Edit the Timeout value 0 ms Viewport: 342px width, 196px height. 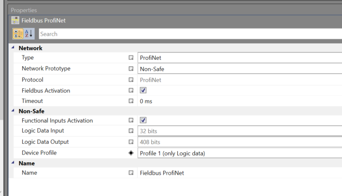146,101
